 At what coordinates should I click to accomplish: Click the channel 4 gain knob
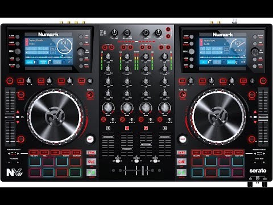(164, 56)
